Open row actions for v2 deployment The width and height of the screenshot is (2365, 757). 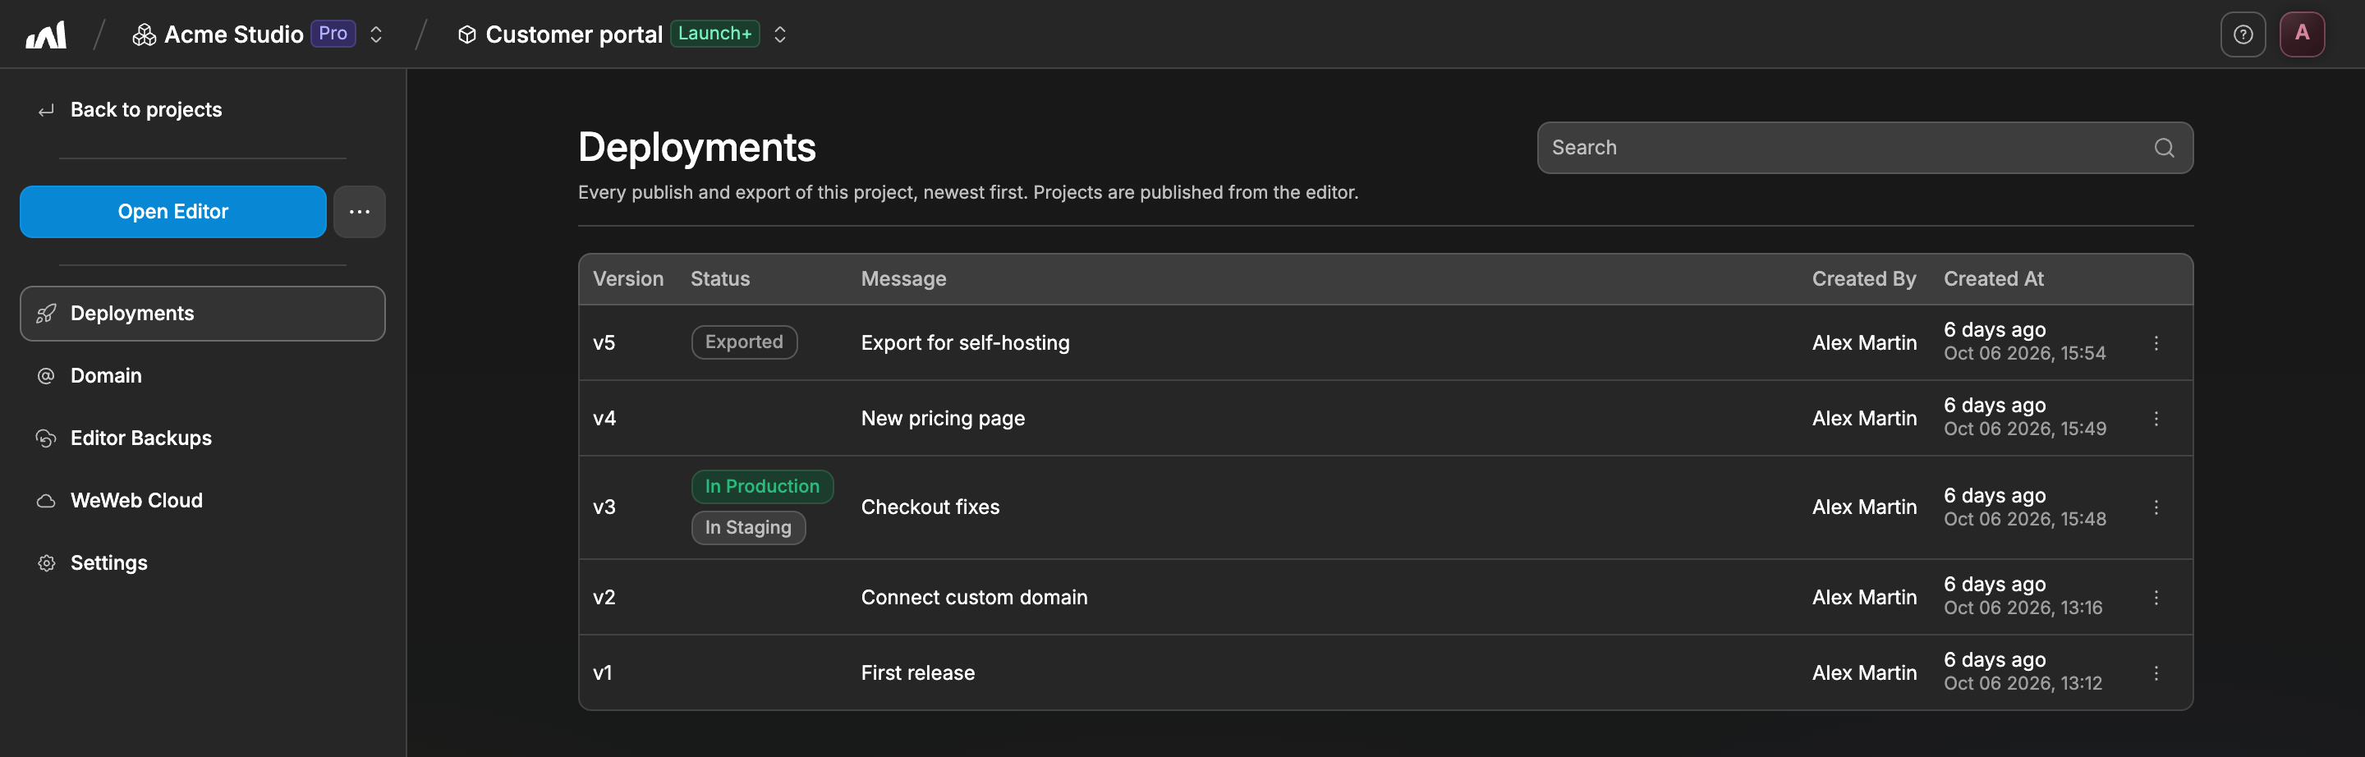click(2156, 598)
